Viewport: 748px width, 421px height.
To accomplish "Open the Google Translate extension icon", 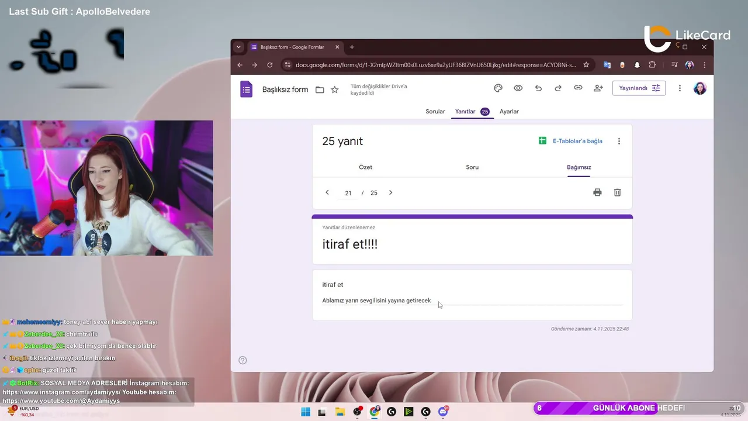I will coord(607,65).
